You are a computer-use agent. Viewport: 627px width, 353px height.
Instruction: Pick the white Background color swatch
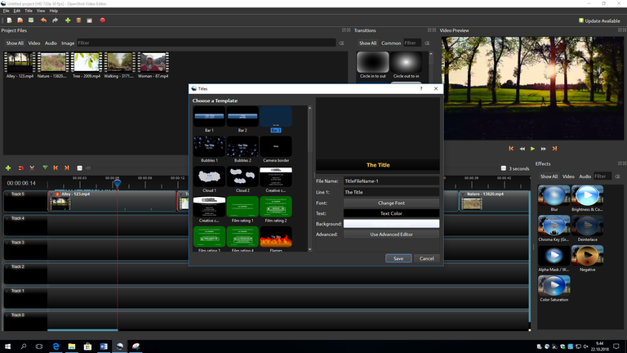pos(391,224)
